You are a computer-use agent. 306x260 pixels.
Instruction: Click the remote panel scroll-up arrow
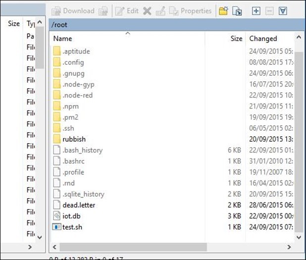pos(299,37)
